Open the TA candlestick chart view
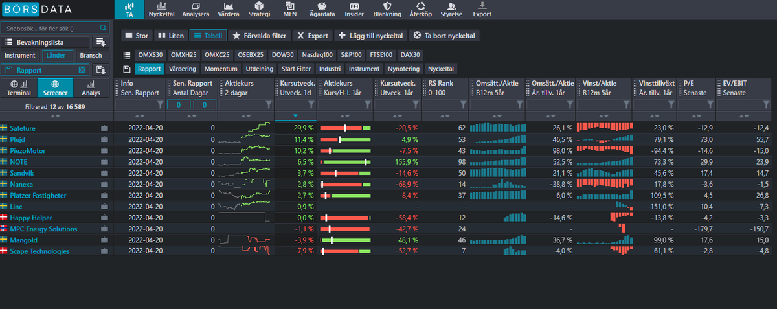Viewport: 777px width, 309px height. (x=129, y=9)
